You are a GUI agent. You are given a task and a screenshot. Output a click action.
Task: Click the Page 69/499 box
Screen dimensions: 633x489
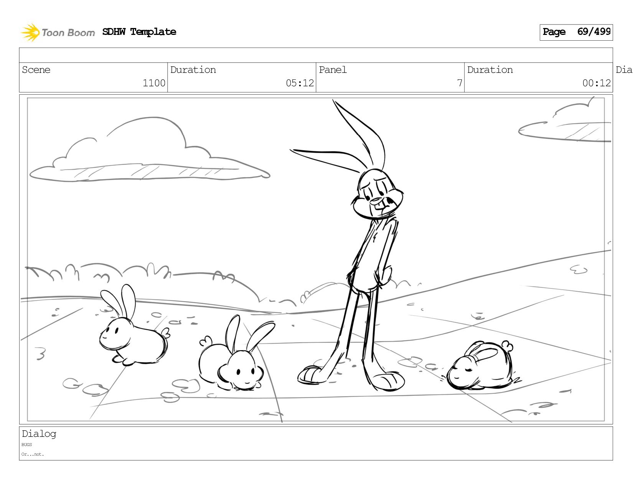point(576,32)
